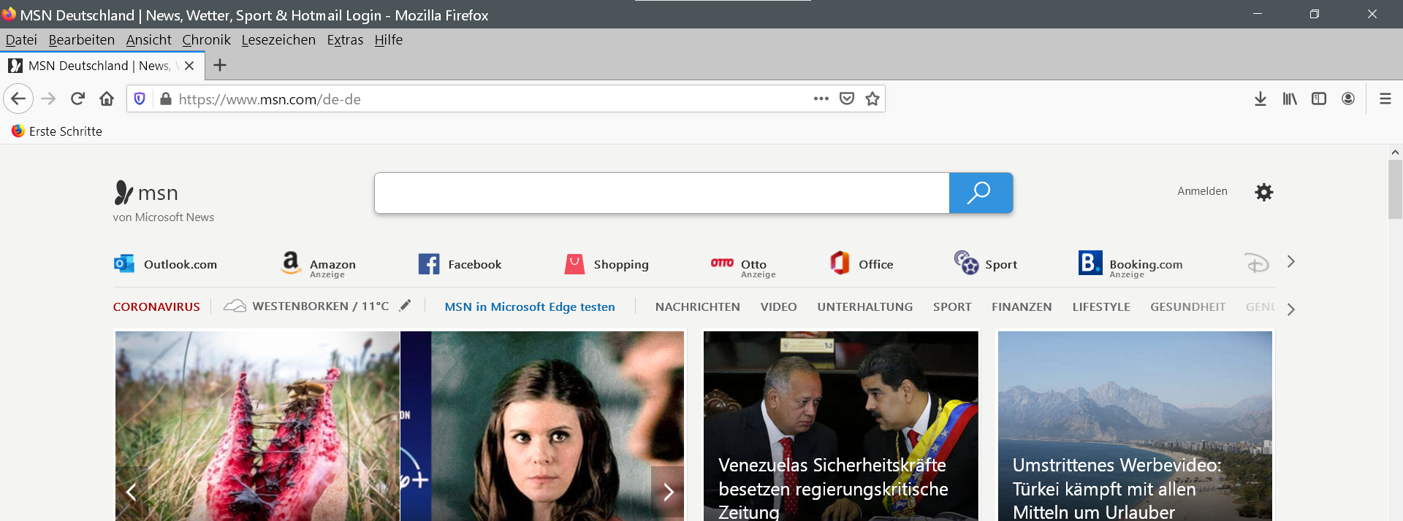
Task: Show tracking protection shield info
Action: [x=140, y=99]
